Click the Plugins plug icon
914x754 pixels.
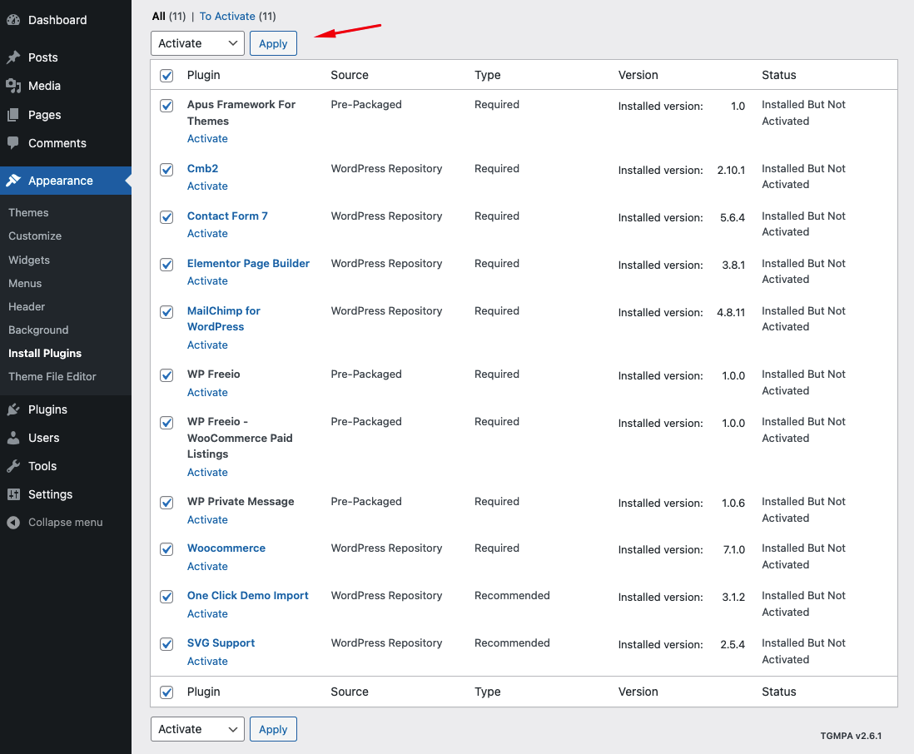[x=13, y=409]
